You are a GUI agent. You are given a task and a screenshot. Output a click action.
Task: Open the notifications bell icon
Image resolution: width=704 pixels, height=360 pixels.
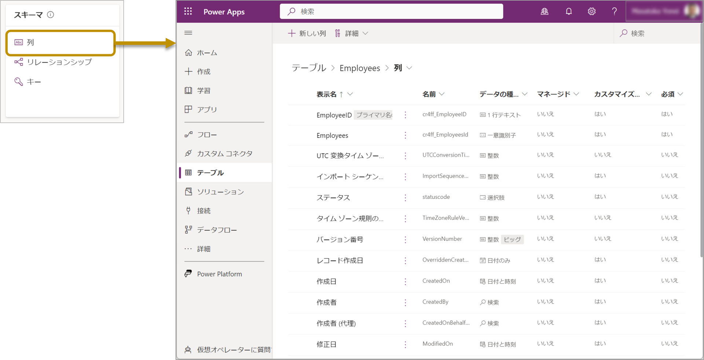[569, 11]
